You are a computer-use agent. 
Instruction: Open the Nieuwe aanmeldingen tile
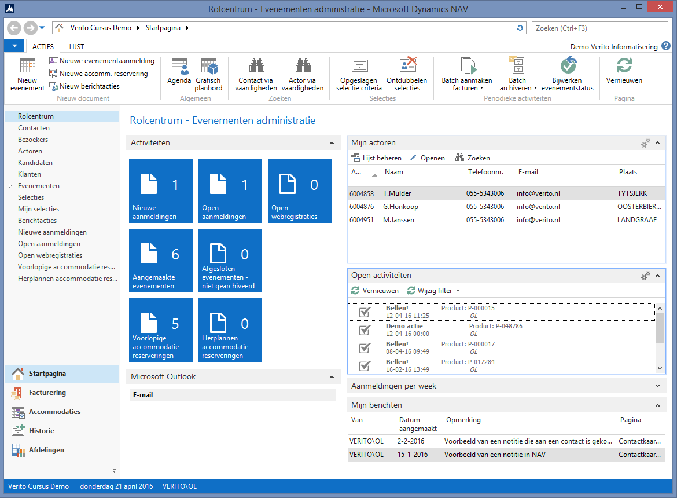coord(161,191)
